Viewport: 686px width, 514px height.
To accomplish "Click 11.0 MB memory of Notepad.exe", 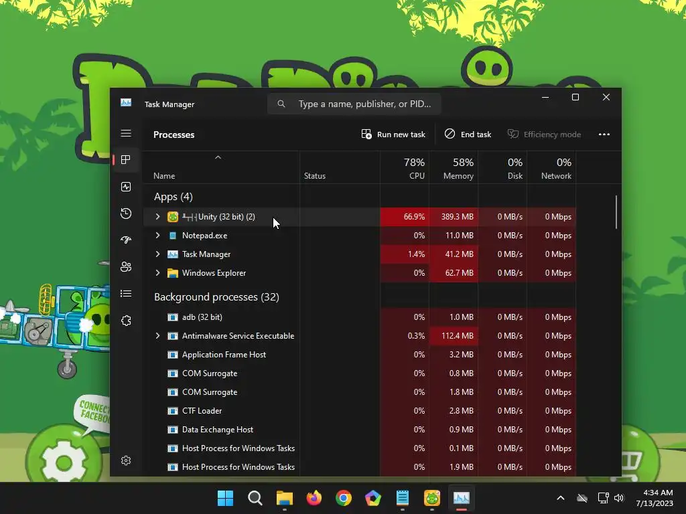I will point(459,236).
